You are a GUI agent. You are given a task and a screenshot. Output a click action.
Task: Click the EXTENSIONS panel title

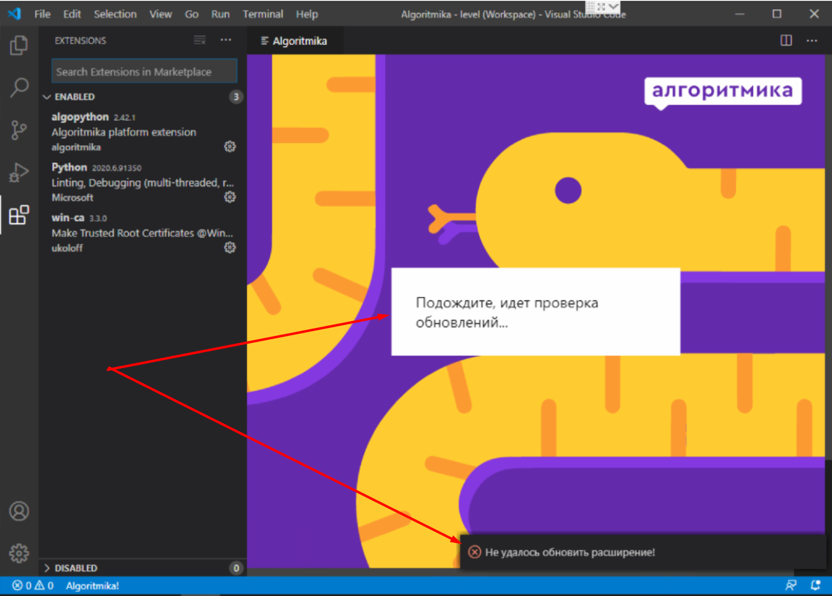[x=80, y=41]
